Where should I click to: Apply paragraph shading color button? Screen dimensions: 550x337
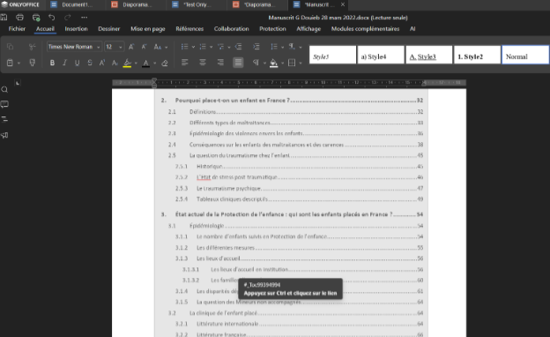[x=273, y=64]
